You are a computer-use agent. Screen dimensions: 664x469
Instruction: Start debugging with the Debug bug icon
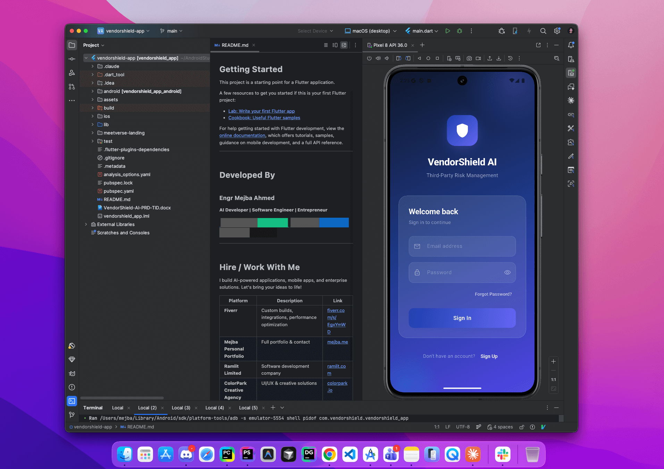pyautogui.click(x=459, y=31)
